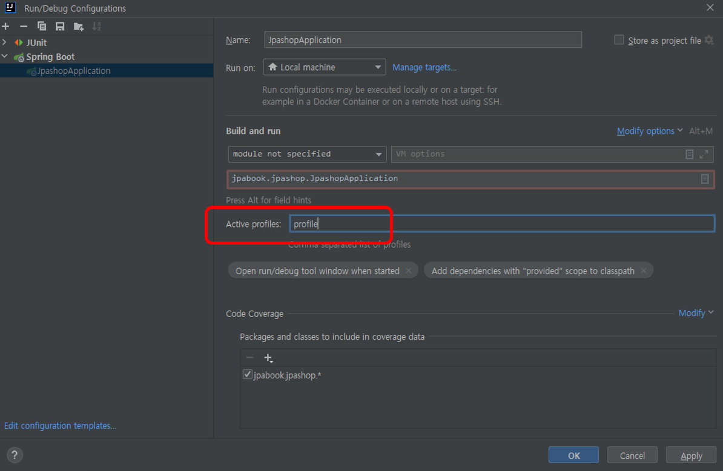Confirm the dialog with OK
The height and width of the screenshot is (471, 723).
tap(573, 455)
